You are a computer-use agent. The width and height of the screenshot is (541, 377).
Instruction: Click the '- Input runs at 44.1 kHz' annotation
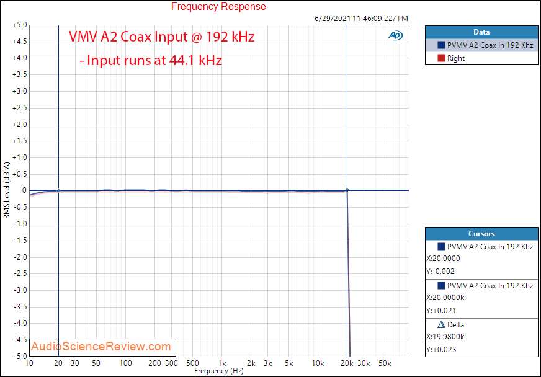tap(150, 60)
